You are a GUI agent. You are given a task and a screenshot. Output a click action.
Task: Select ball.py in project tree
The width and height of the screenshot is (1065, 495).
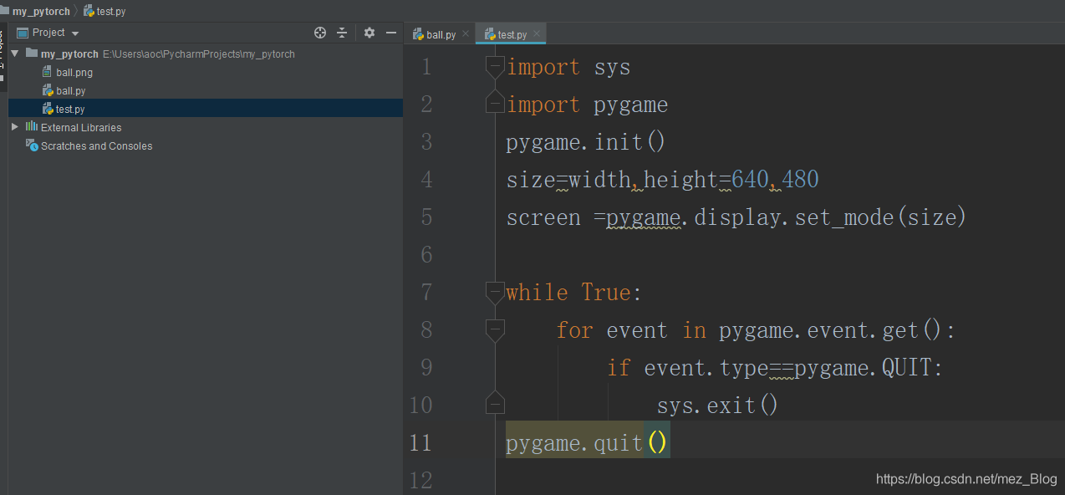(x=70, y=91)
